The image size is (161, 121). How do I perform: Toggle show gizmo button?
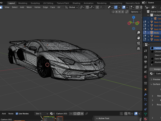tap(116, 7)
